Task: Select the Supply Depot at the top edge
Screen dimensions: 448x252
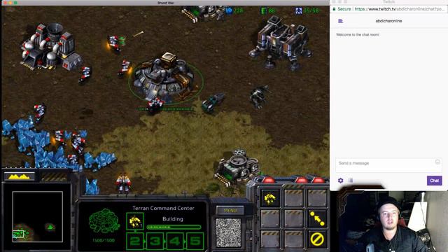Action: [x=204, y=13]
